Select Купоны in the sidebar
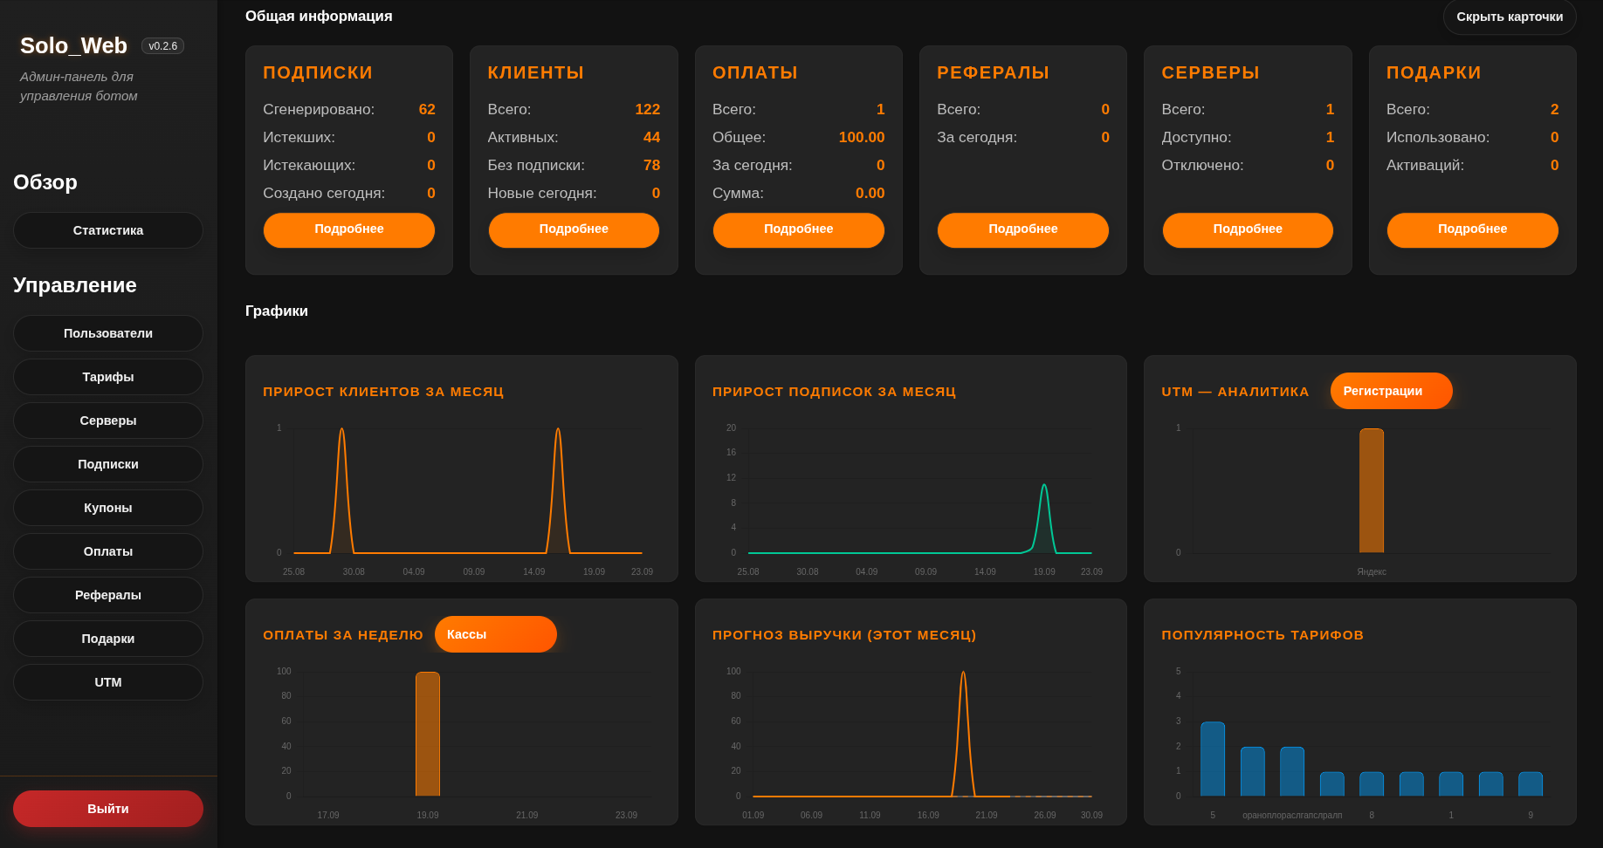The image size is (1603, 848). click(x=108, y=508)
